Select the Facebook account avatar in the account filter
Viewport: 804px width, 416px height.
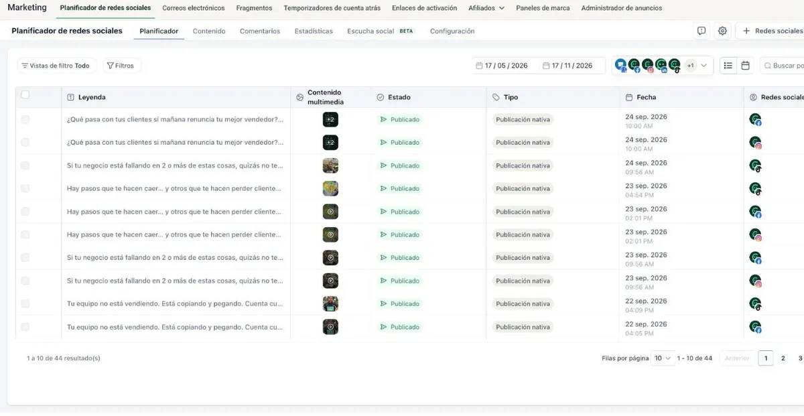pos(634,65)
